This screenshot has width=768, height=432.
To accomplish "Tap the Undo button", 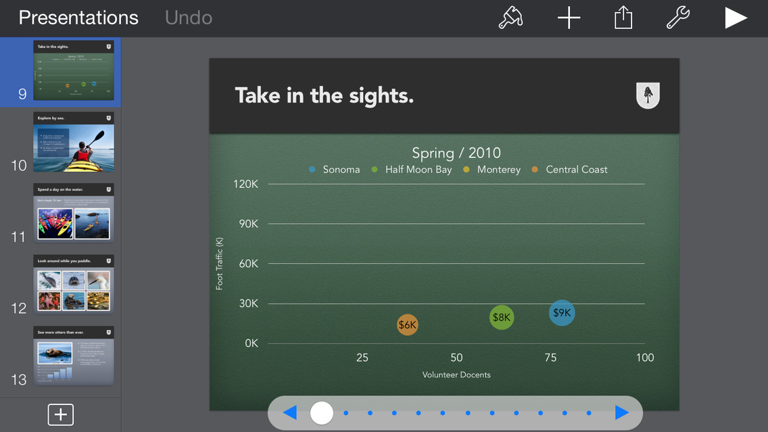I will tap(189, 18).
